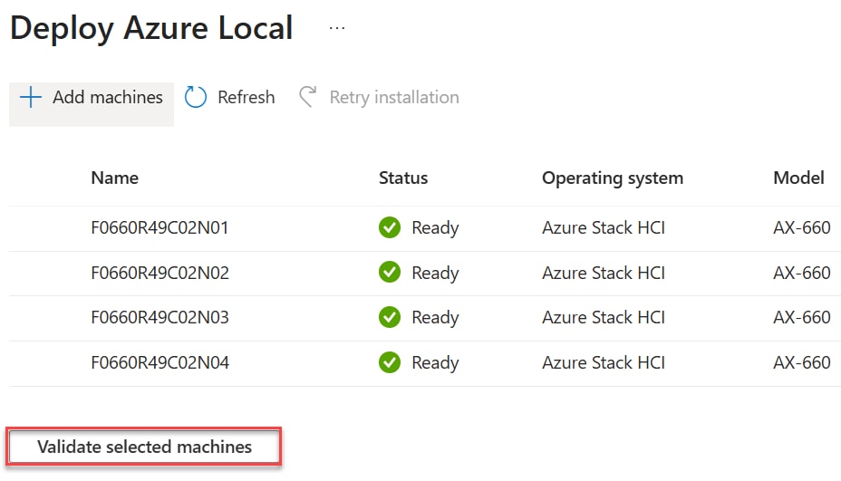
Task: Click AX-660 model in F0660R49C02N01 row
Action: click(802, 228)
